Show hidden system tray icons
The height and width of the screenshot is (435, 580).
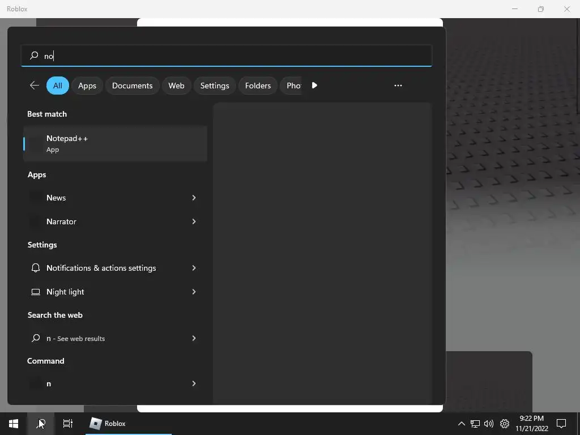tap(461, 424)
